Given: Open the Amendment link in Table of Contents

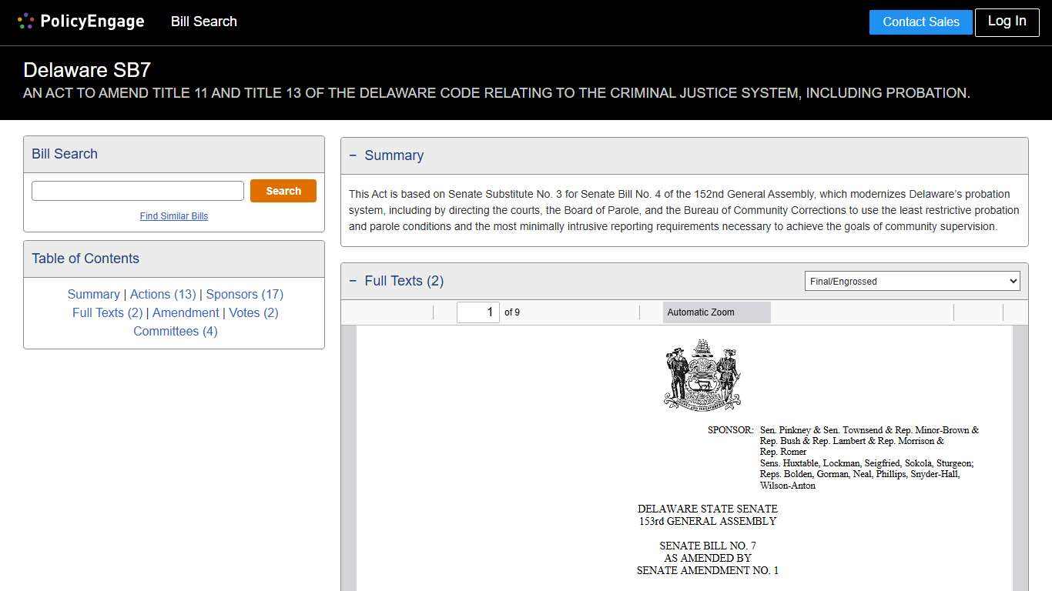Looking at the screenshot, I should (x=186, y=312).
